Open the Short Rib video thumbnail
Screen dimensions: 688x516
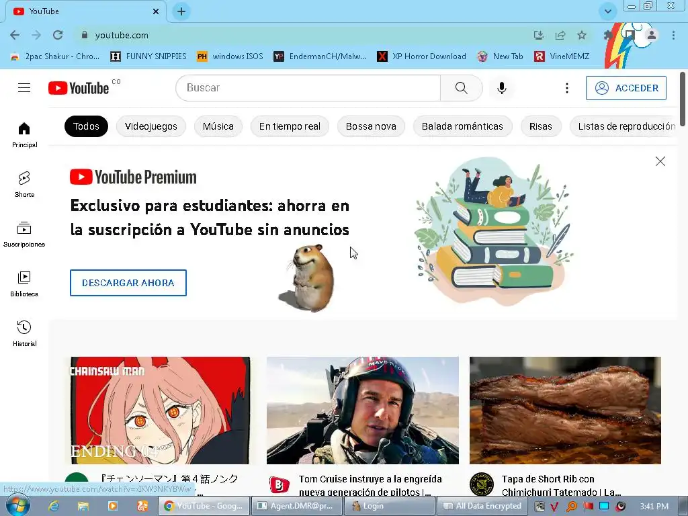[565, 411]
